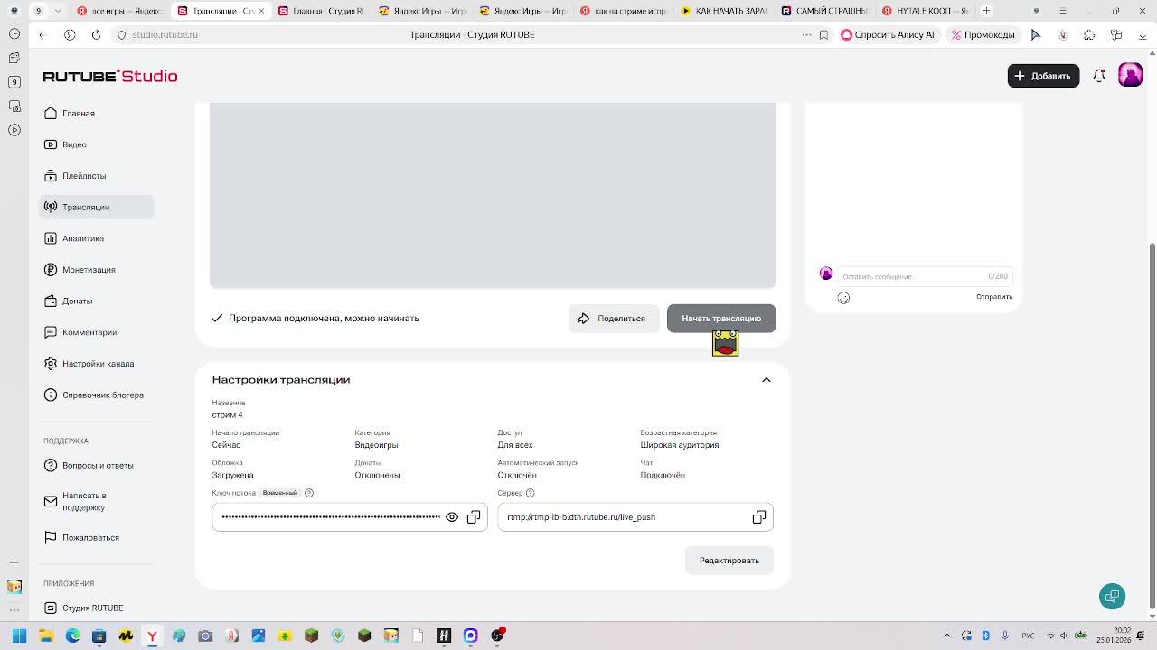This screenshot has width=1157, height=650.
Task: Click Спросить Алису AI button
Action: point(889,34)
